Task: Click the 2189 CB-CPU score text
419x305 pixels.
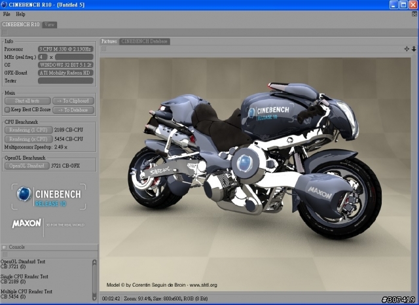Action: [x=69, y=130]
